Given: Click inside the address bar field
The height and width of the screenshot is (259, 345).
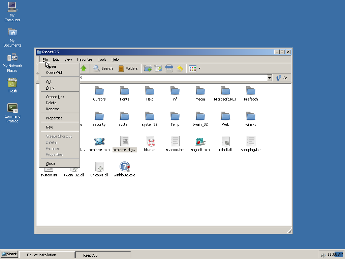Looking at the screenshot, I should coord(173,78).
